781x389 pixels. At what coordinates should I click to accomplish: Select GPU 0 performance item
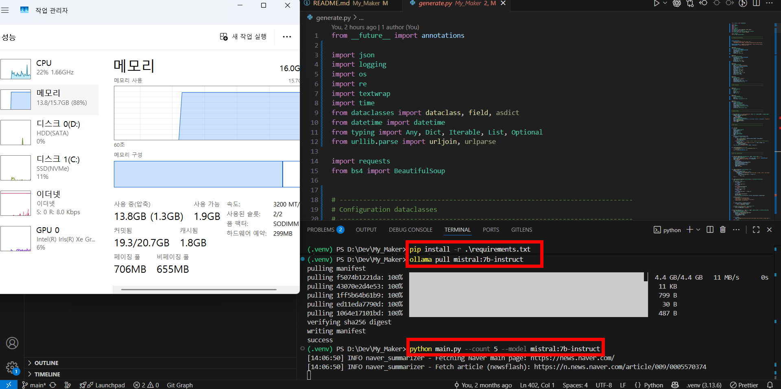(x=49, y=238)
